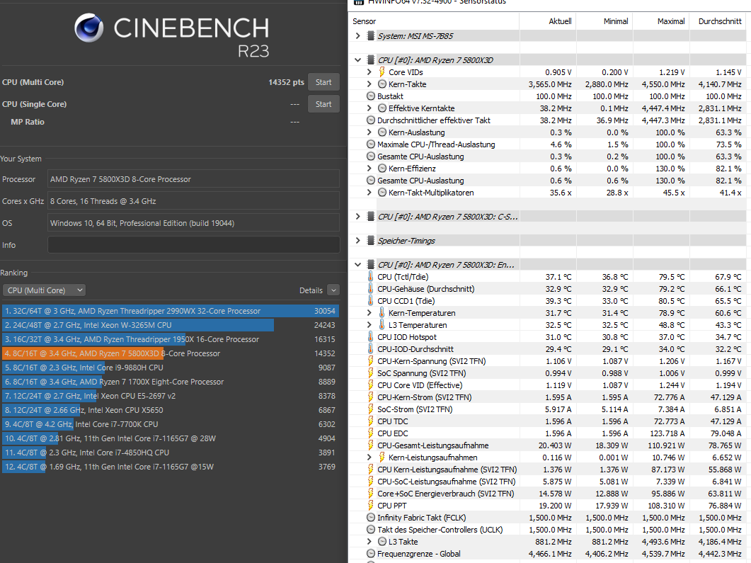Select the highlighted Ryzen 7 5800X3D ranking entry

[171, 353]
